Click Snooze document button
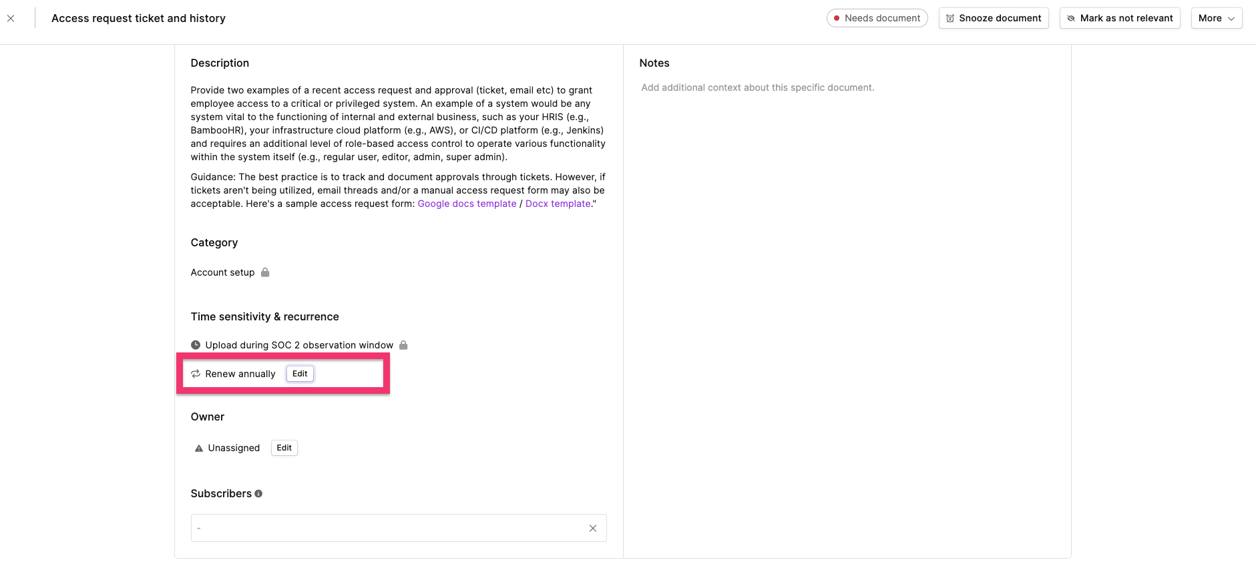Image resolution: width=1256 pixels, height=568 pixels. [994, 18]
